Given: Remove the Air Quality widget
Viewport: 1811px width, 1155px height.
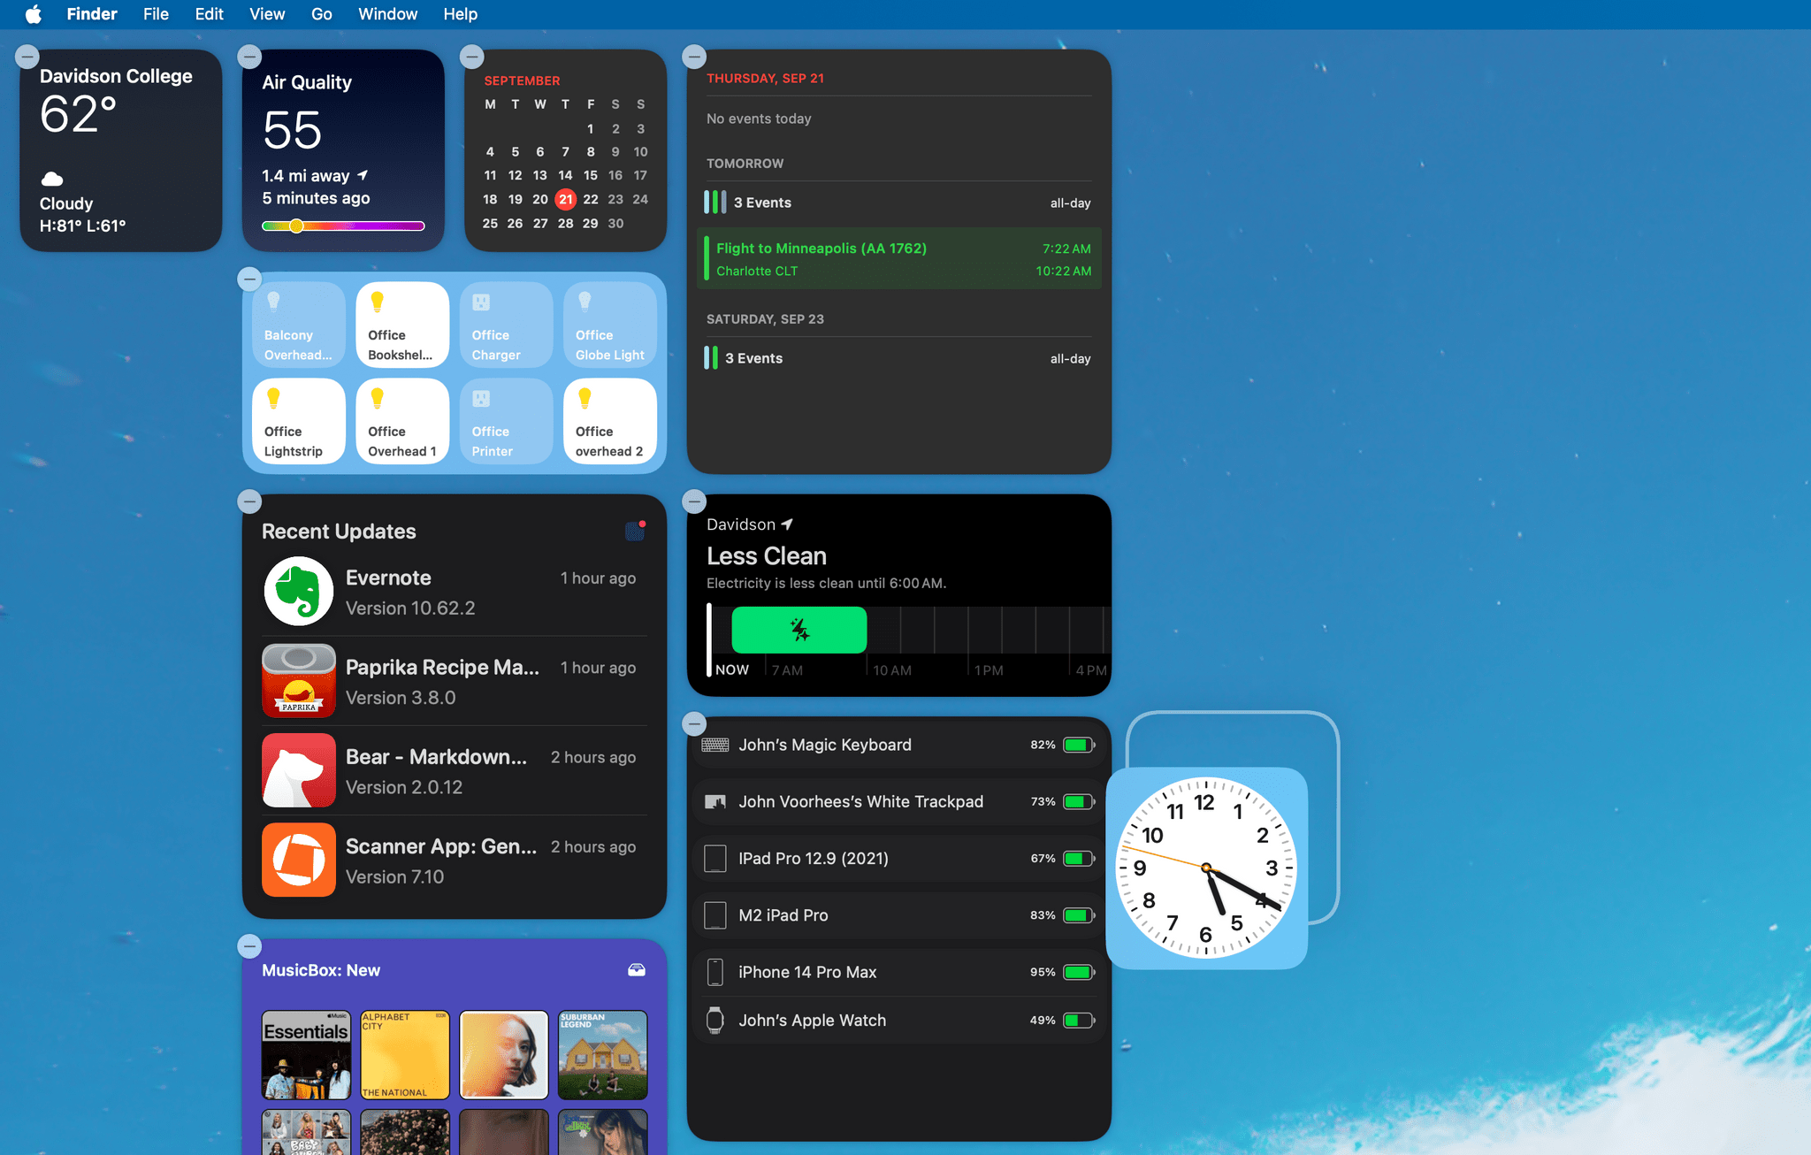Looking at the screenshot, I should tap(249, 57).
